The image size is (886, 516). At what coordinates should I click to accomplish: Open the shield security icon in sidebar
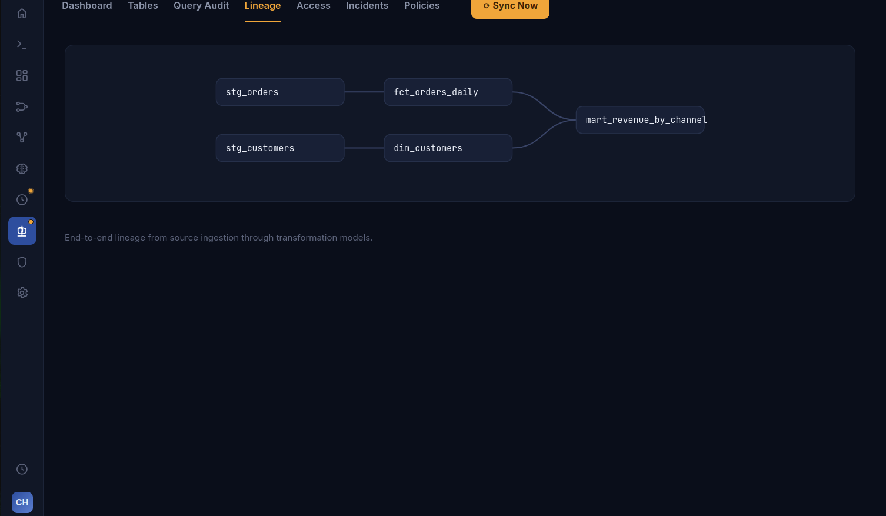pyautogui.click(x=22, y=262)
